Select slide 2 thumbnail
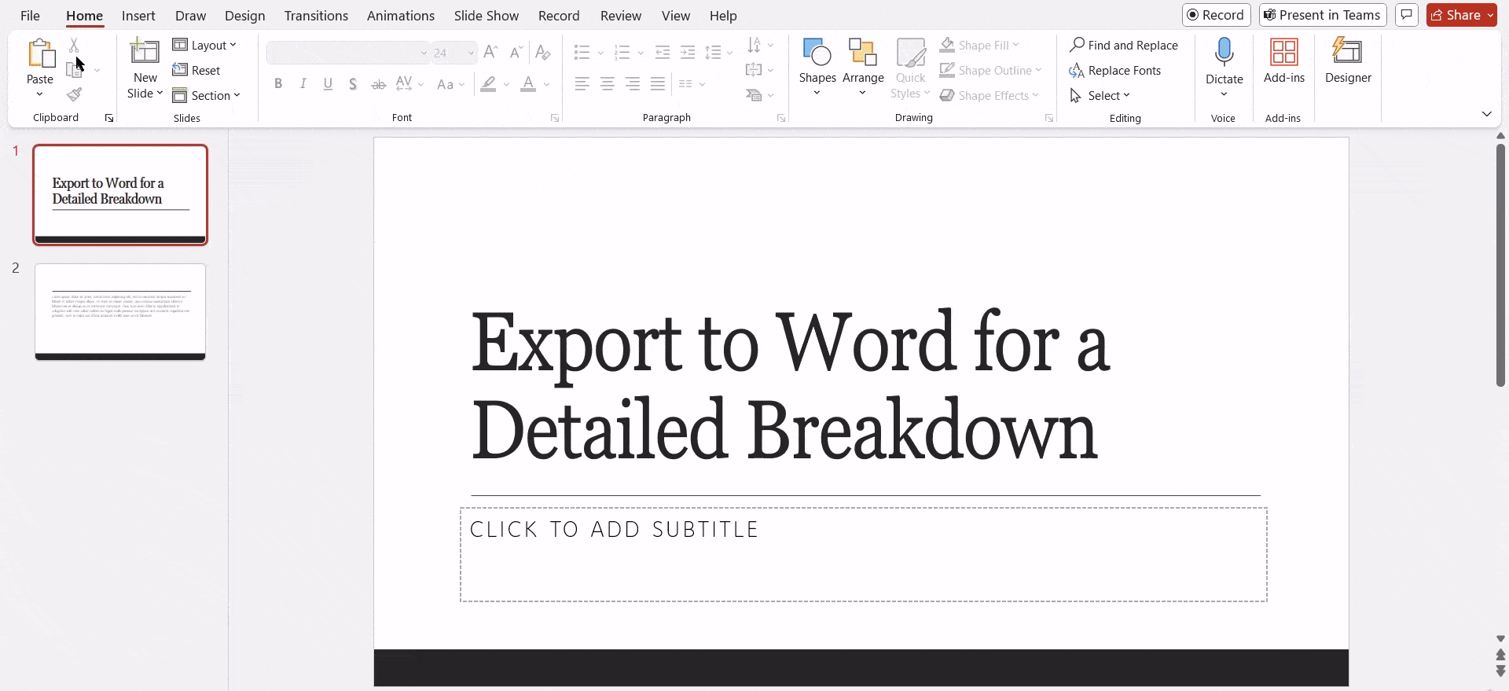Viewport: 1509px width, 691px height. click(120, 312)
